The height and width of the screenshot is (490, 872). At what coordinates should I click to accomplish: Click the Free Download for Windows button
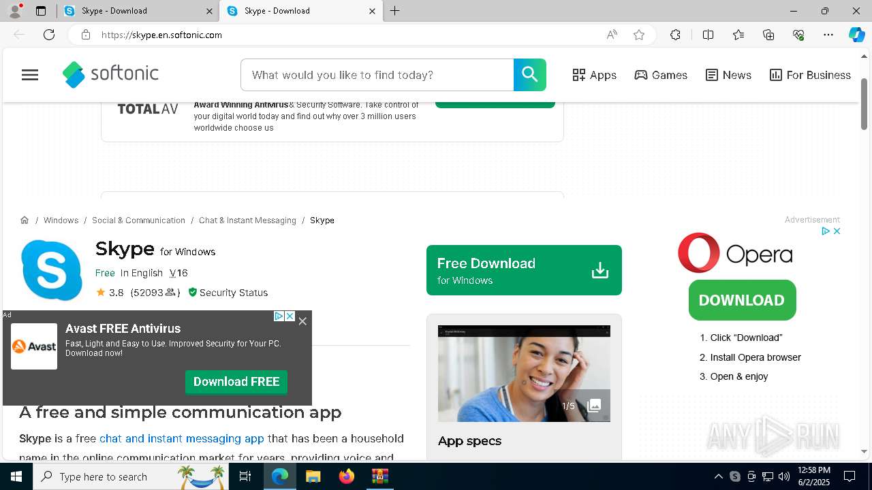coord(524,270)
